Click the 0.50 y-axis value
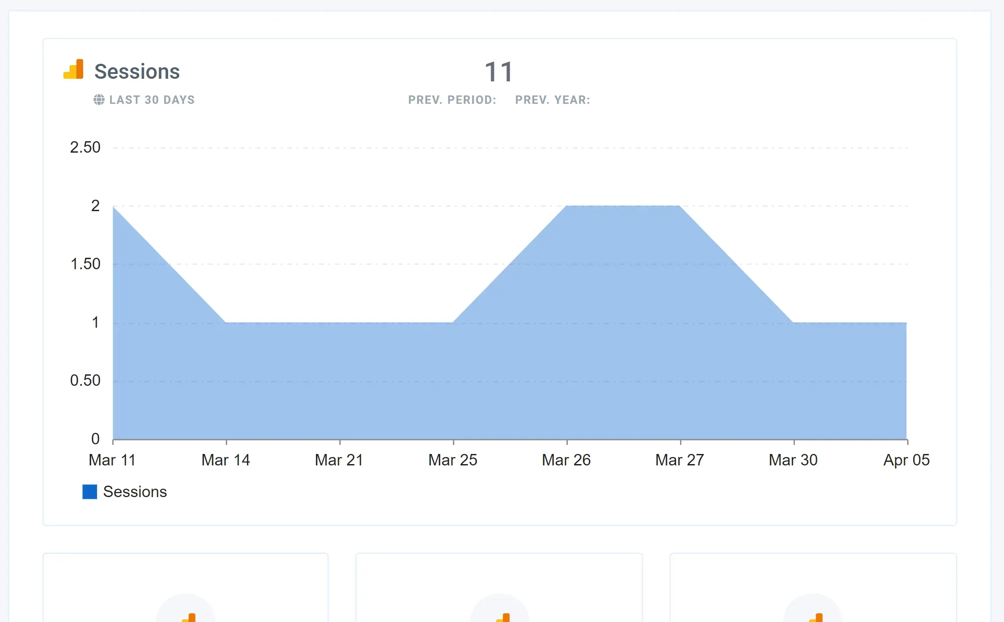Viewport: 1004px width, 622px height. [85, 381]
